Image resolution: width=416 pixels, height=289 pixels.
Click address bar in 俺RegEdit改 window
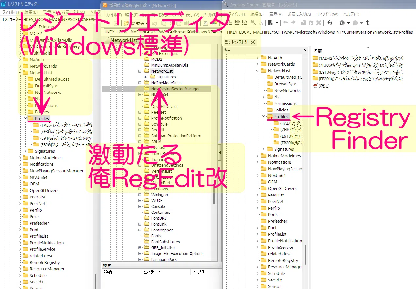point(162,32)
